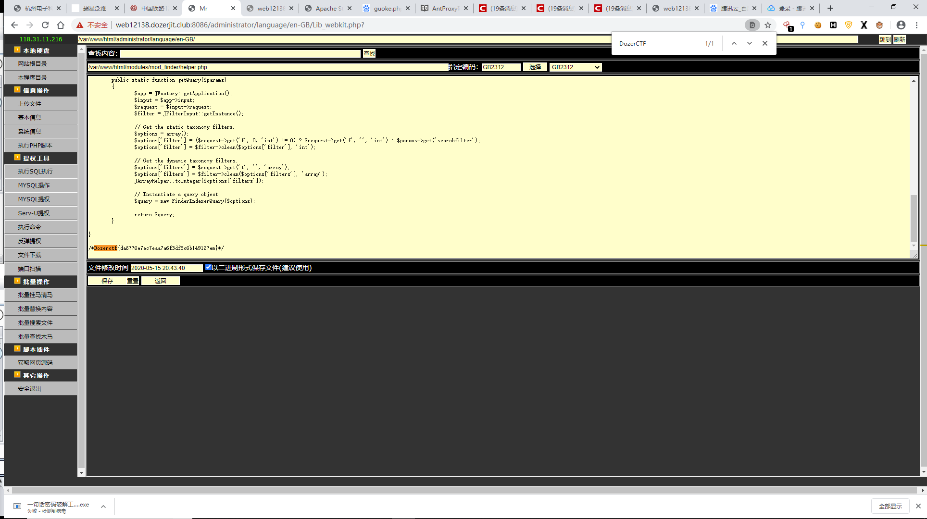Click the back navigation arrow

coord(14,25)
